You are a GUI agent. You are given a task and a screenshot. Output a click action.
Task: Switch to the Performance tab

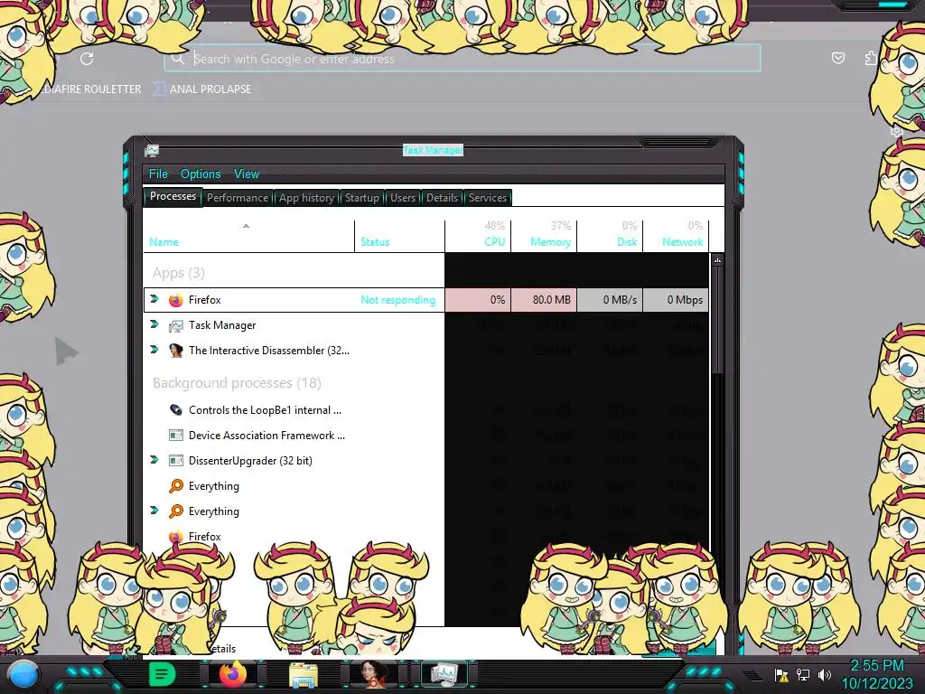pos(238,198)
